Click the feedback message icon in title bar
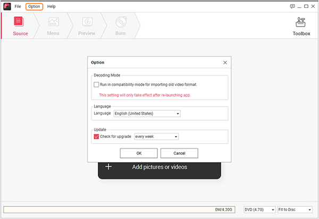The width and height of the screenshot is (319, 219). pos(292,6)
